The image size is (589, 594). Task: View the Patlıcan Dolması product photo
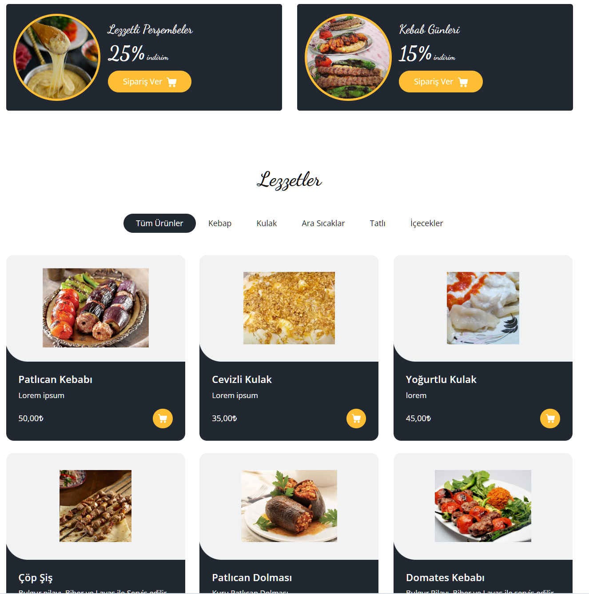(289, 506)
